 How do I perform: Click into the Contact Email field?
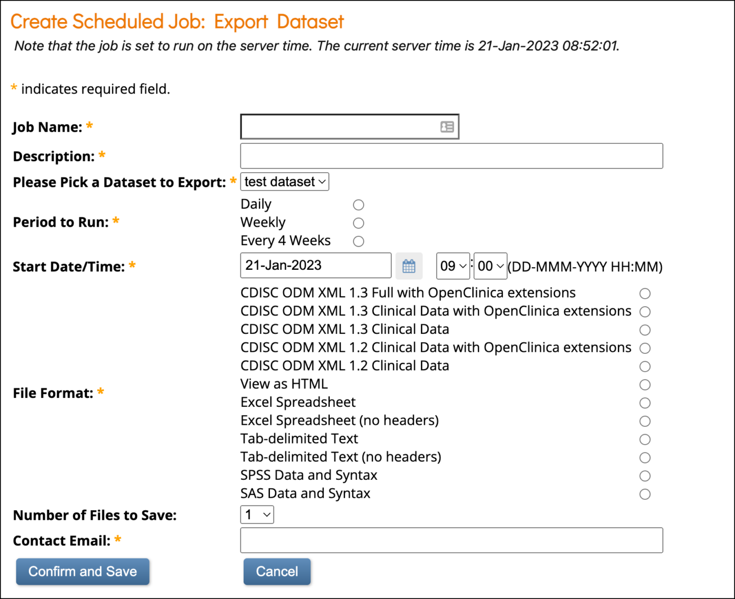[451, 540]
